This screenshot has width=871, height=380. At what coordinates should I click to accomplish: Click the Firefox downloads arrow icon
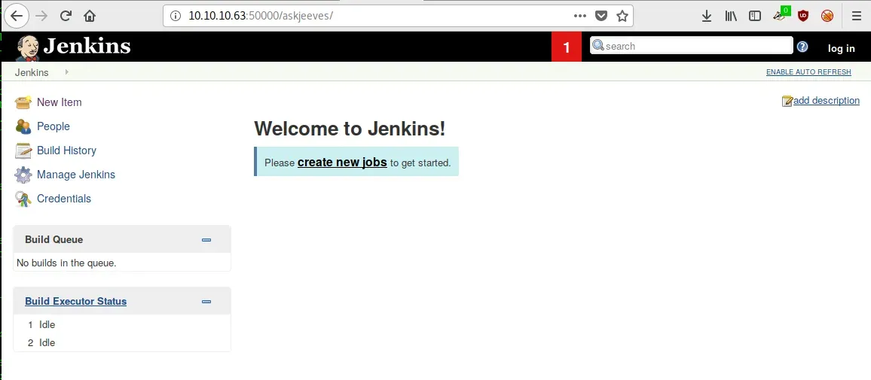click(707, 16)
